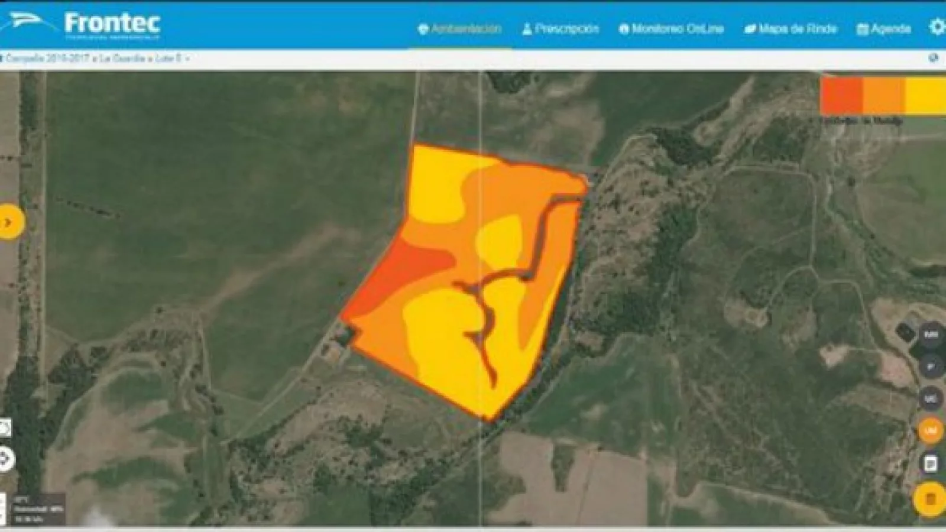The image size is (946, 532).
Task: Toggle the third dark round layer button
Action: point(931,399)
